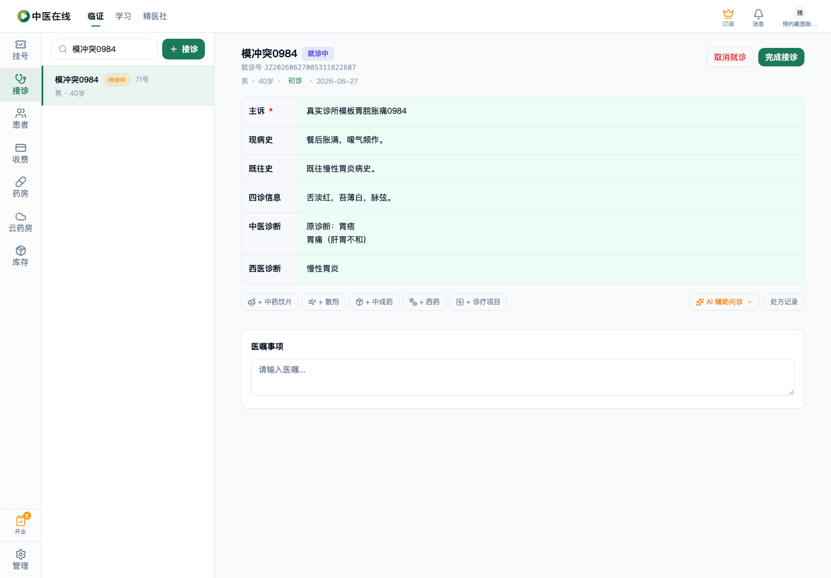Add 散剂 prescription
Image resolution: width=831 pixels, height=578 pixels.
(324, 302)
